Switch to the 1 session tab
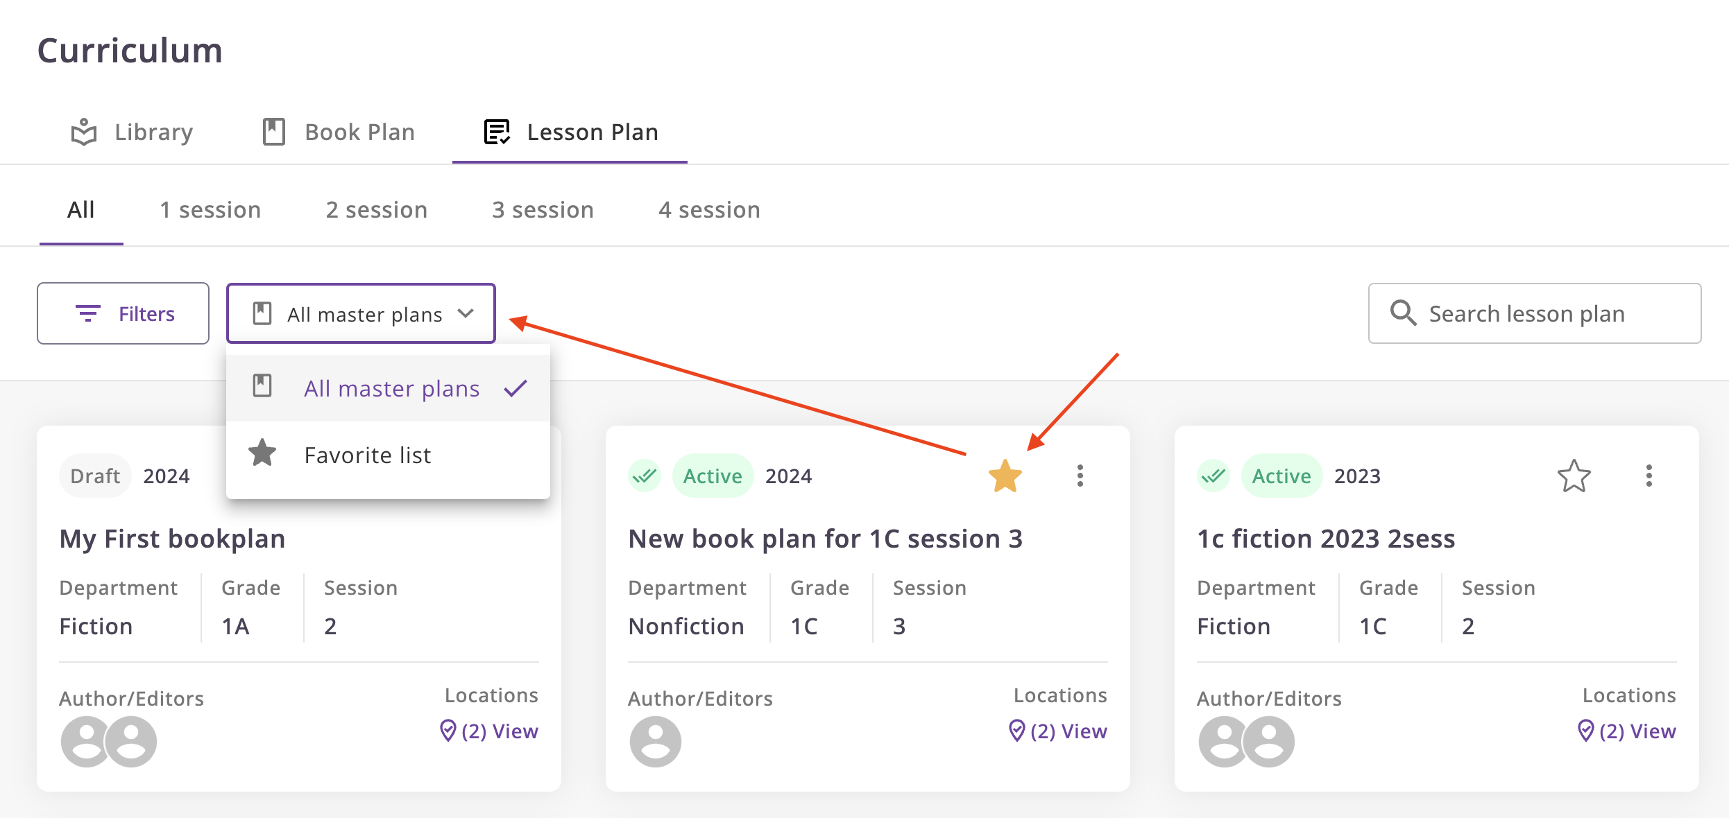The image size is (1729, 818). click(x=210, y=210)
